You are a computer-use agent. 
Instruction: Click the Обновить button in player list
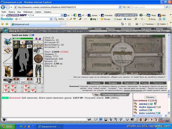click(x=150, y=97)
